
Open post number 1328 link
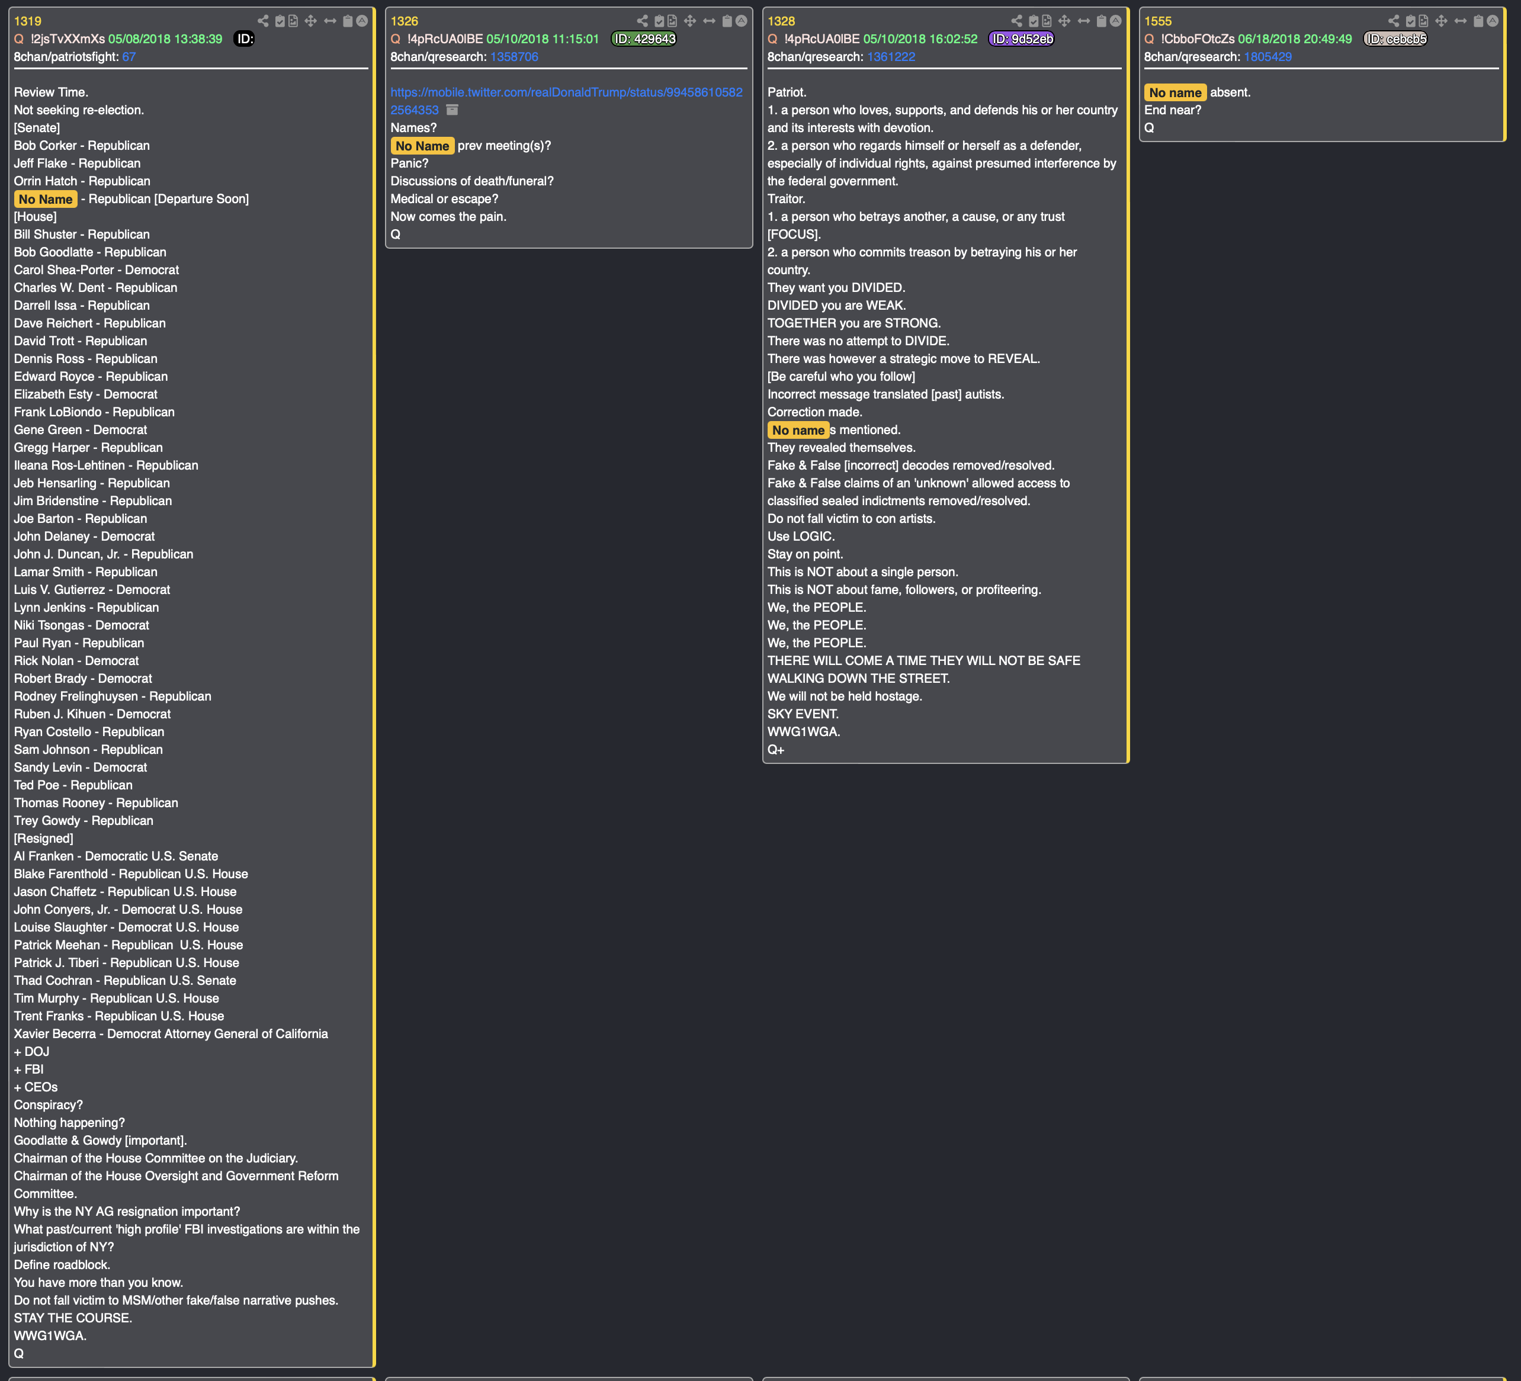pos(782,21)
